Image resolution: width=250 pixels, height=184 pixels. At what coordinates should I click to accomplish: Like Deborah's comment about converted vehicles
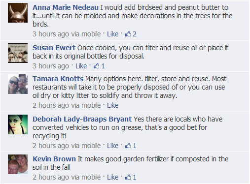point(112,146)
